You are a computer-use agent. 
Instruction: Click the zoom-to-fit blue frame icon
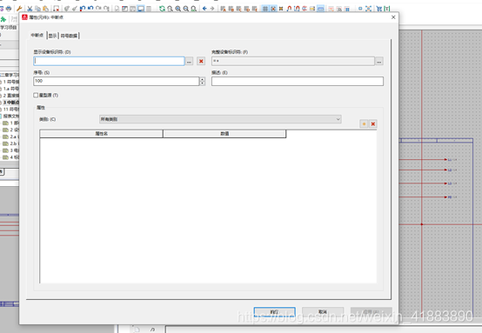368,9
